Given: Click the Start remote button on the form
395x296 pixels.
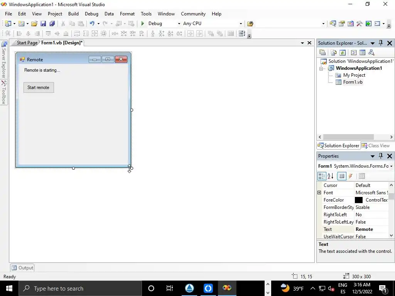Looking at the screenshot, I should pyautogui.click(x=39, y=87).
